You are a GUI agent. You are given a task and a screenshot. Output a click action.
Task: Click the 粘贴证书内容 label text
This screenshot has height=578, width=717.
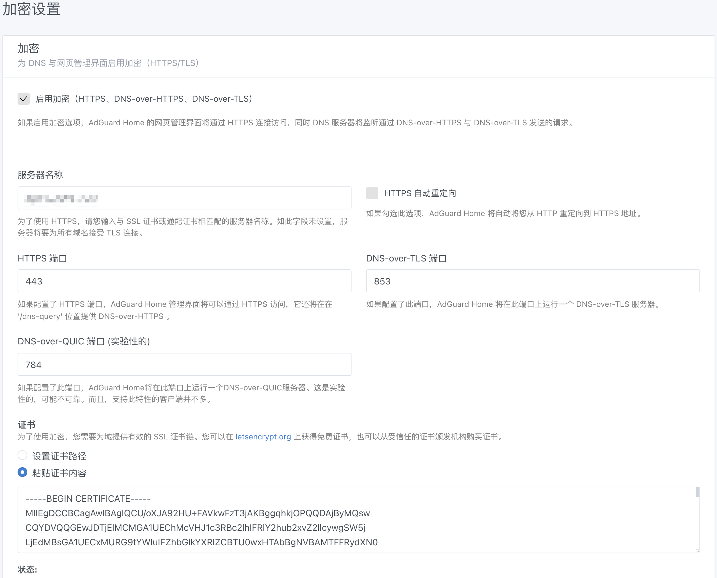coord(59,473)
